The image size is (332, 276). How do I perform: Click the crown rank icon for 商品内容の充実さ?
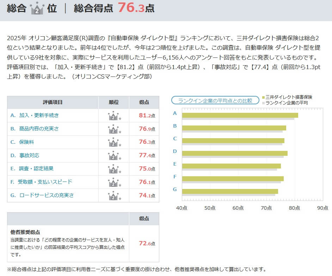click(x=113, y=129)
